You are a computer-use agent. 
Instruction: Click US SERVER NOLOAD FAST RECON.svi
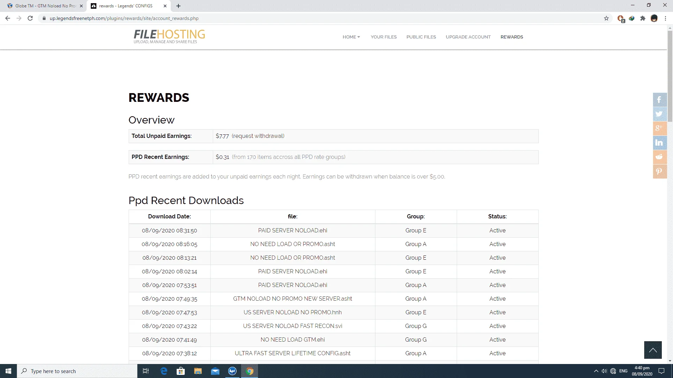(293, 326)
